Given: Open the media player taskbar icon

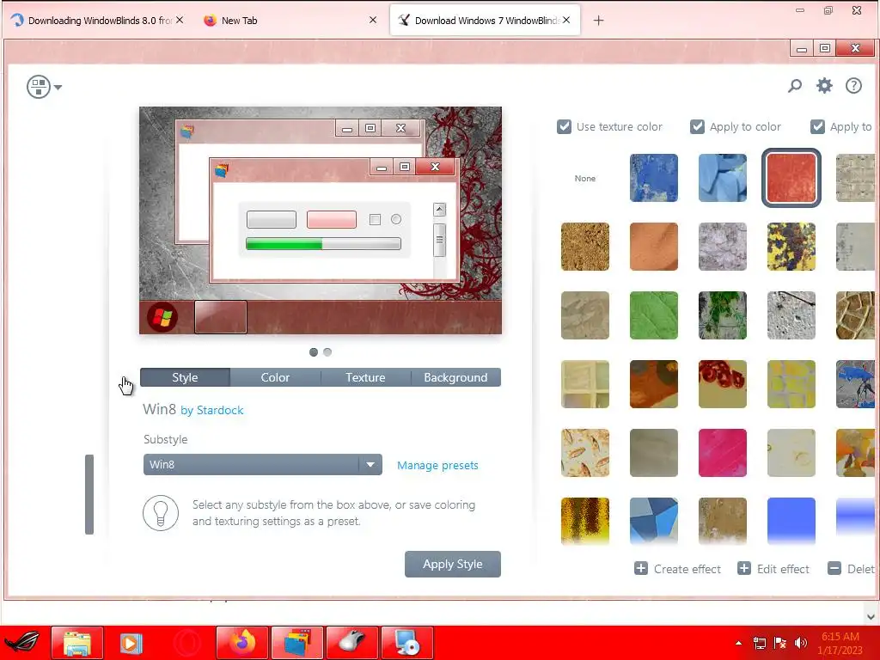Looking at the screenshot, I should click(x=131, y=643).
